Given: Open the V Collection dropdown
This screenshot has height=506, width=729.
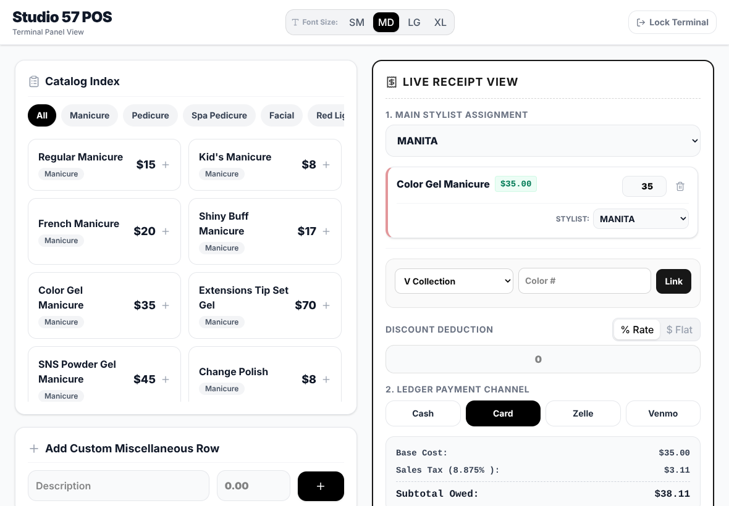Looking at the screenshot, I should (453, 281).
